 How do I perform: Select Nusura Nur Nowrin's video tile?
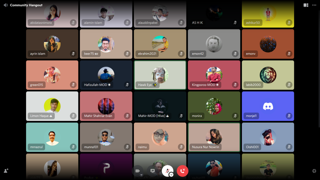214,137
